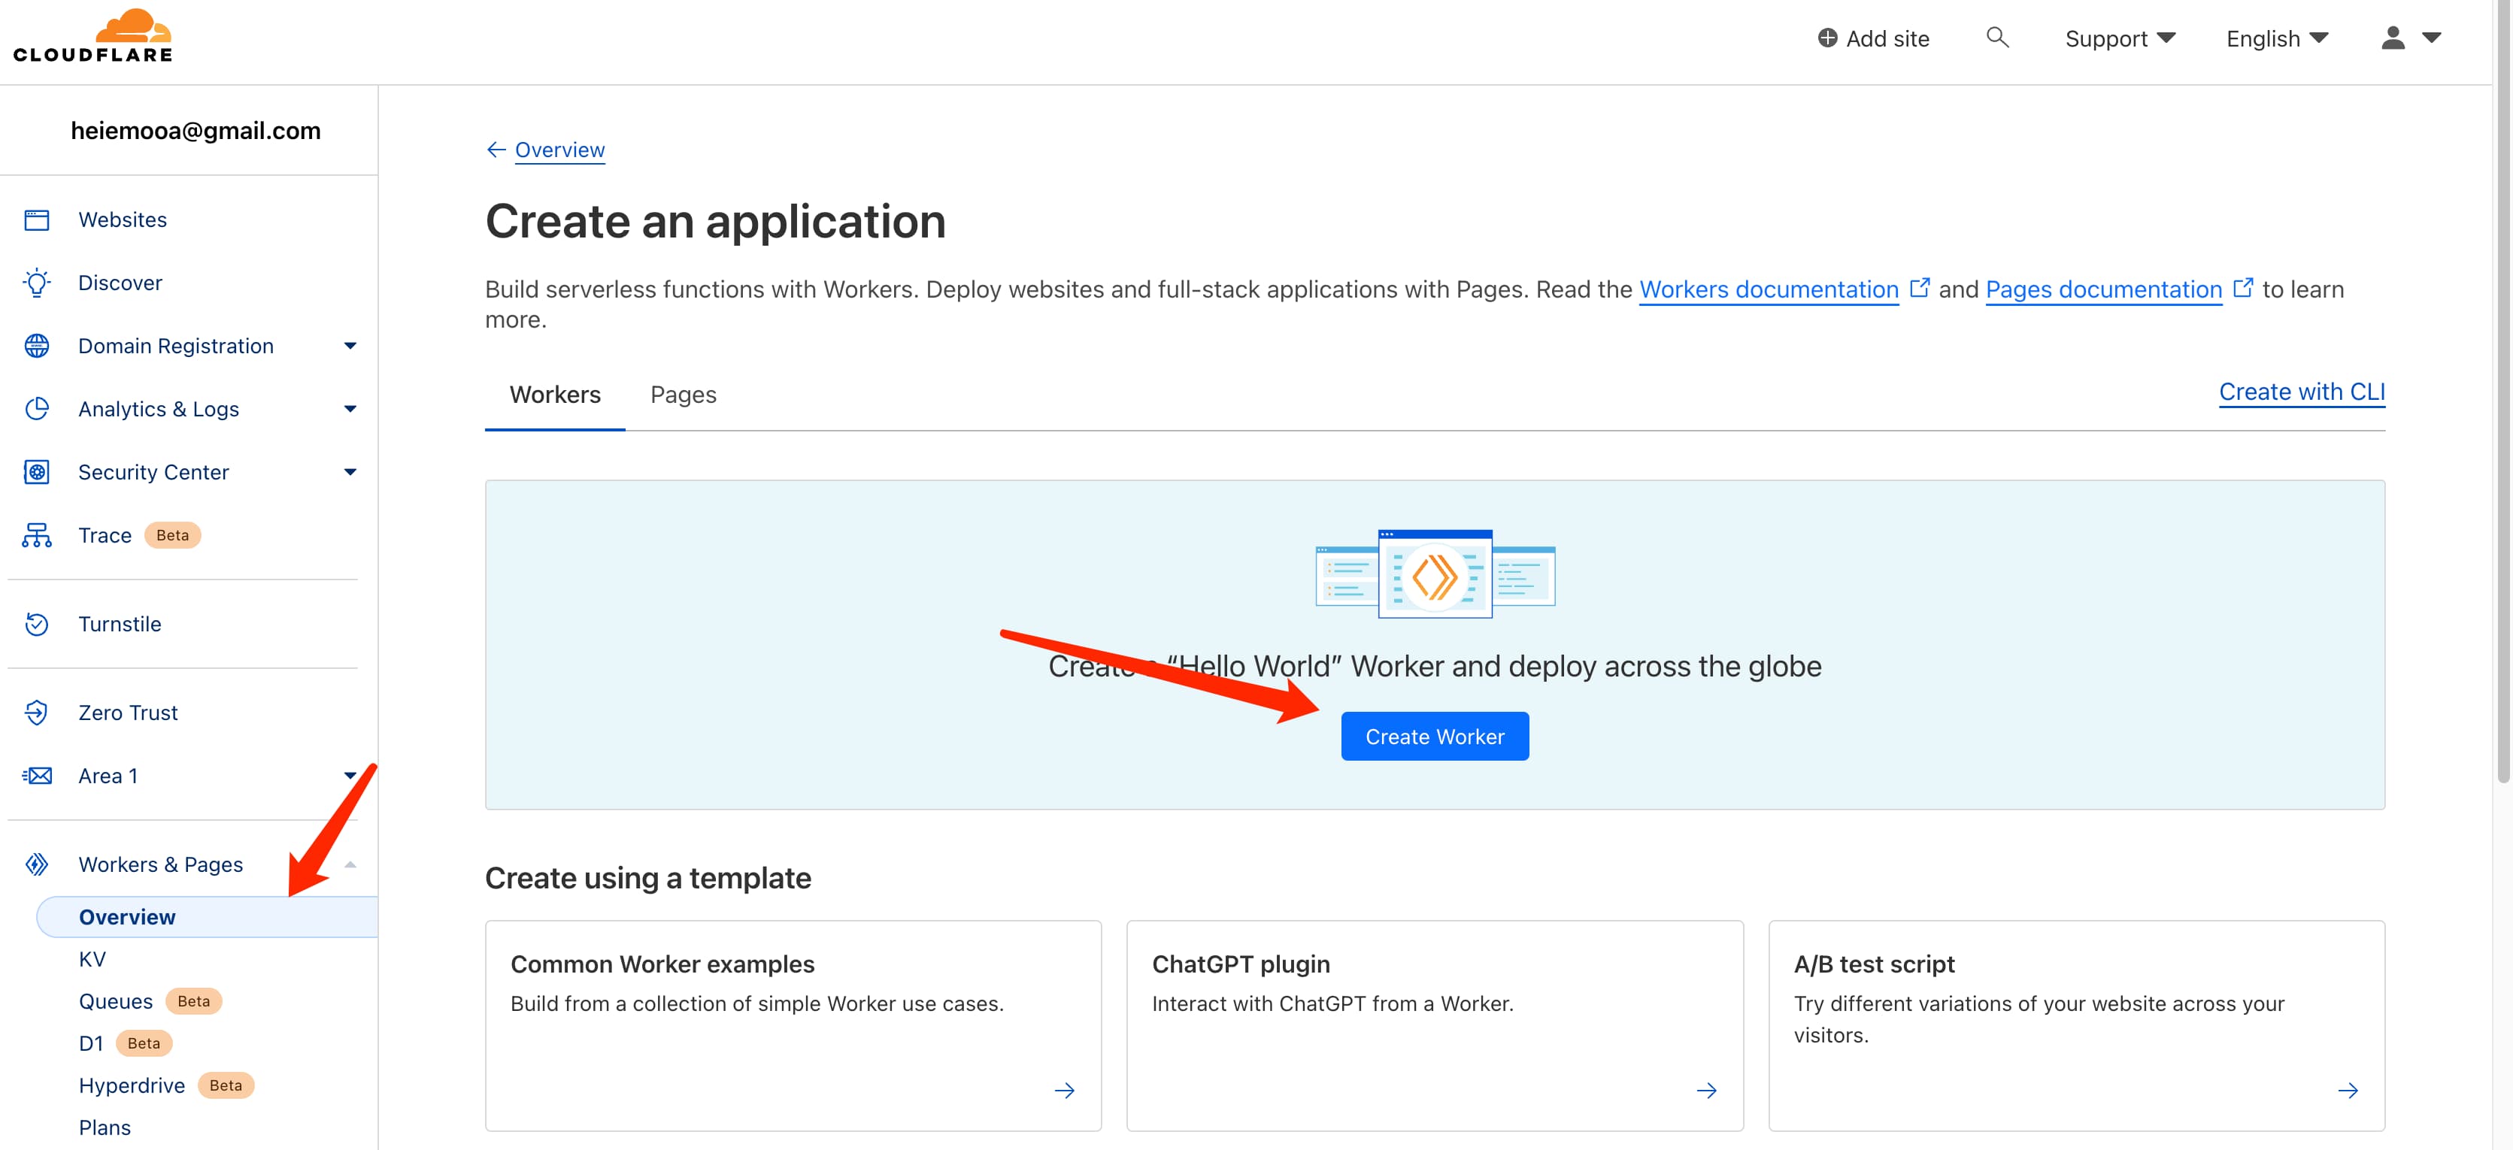The image size is (2513, 1150).
Task: Open the A/B test script template
Action: (2077, 1026)
